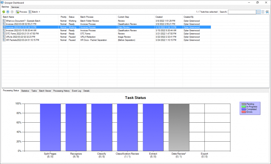Image resolution: width=271 pixels, height=164 pixels.
Task: Open the tools settings icon
Action: (267, 12)
